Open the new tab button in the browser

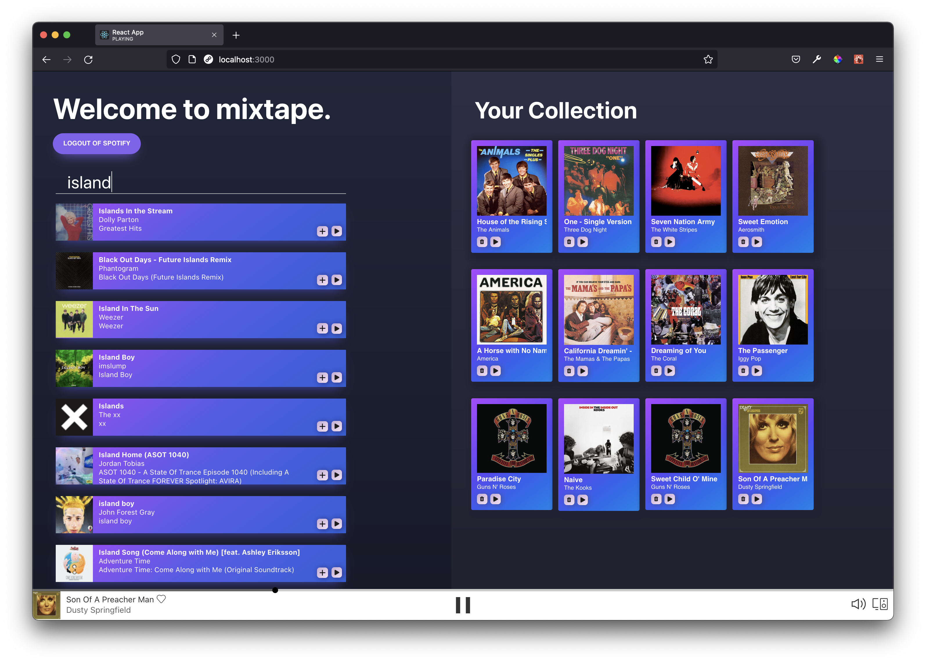tap(236, 34)
